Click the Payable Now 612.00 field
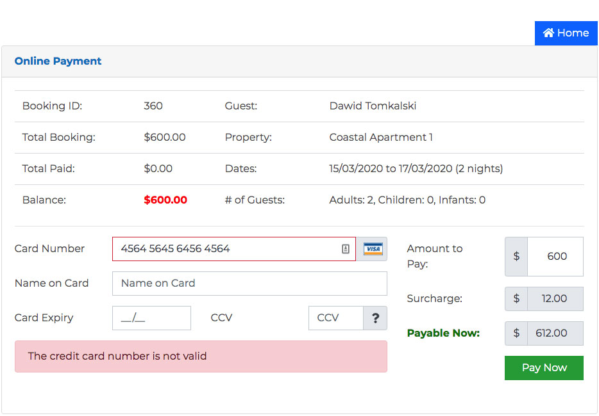Viewport: 599px width, 416px height. click(555, 333)
